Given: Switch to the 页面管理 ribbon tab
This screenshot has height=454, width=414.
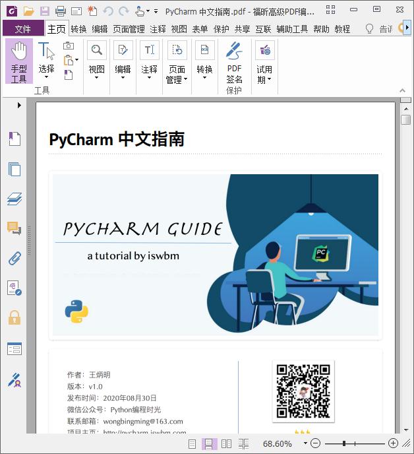Looking at the screenshot, I should tap(129, 29).
